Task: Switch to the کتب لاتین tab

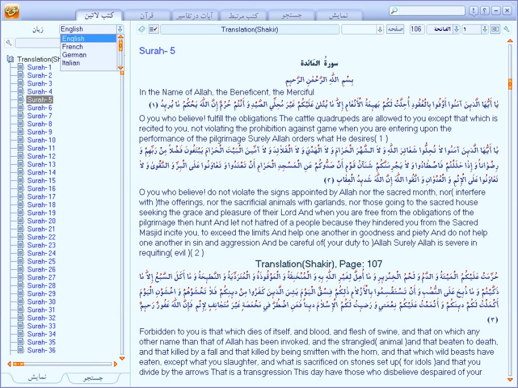Action: click(x=99, y=15)
